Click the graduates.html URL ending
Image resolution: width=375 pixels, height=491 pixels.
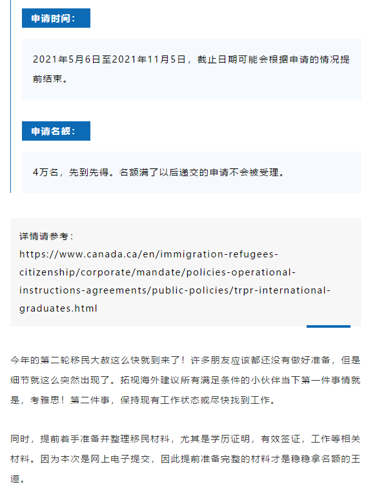[58, 308]
